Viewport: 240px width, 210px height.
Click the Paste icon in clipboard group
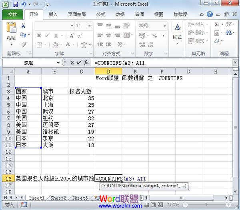11,31
